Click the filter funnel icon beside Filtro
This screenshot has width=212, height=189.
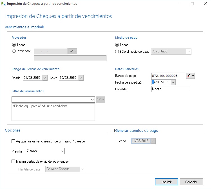click(x=99, y=100)
